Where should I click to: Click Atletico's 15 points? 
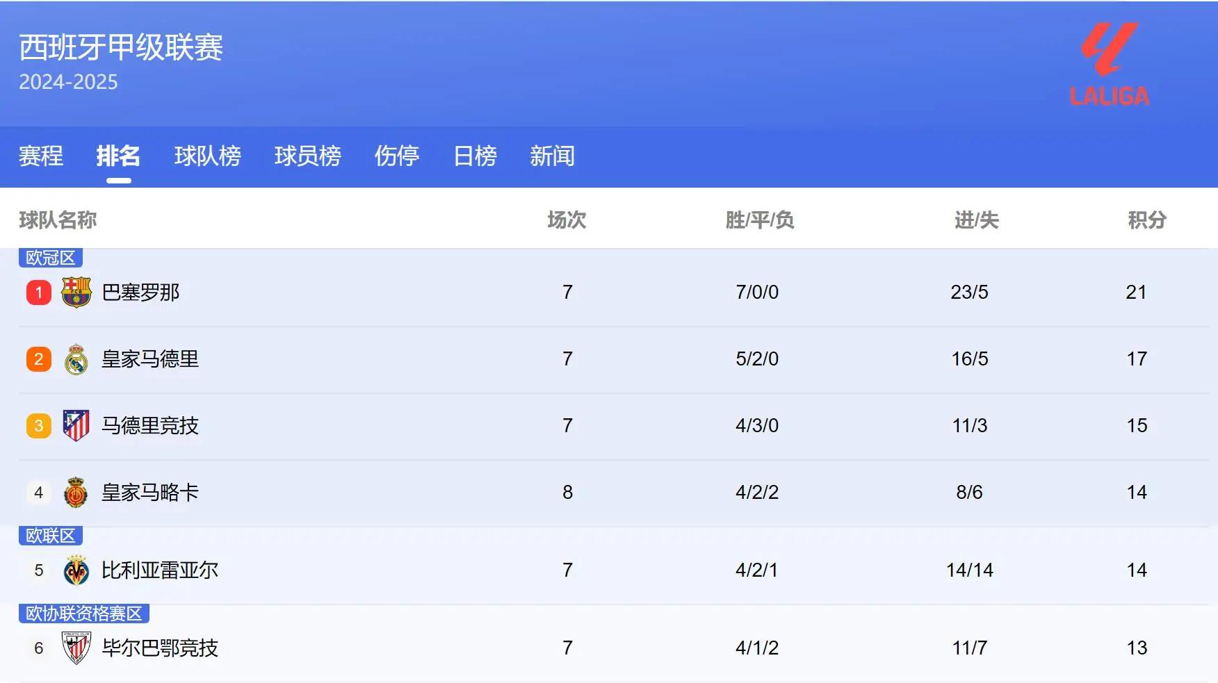1136,426
